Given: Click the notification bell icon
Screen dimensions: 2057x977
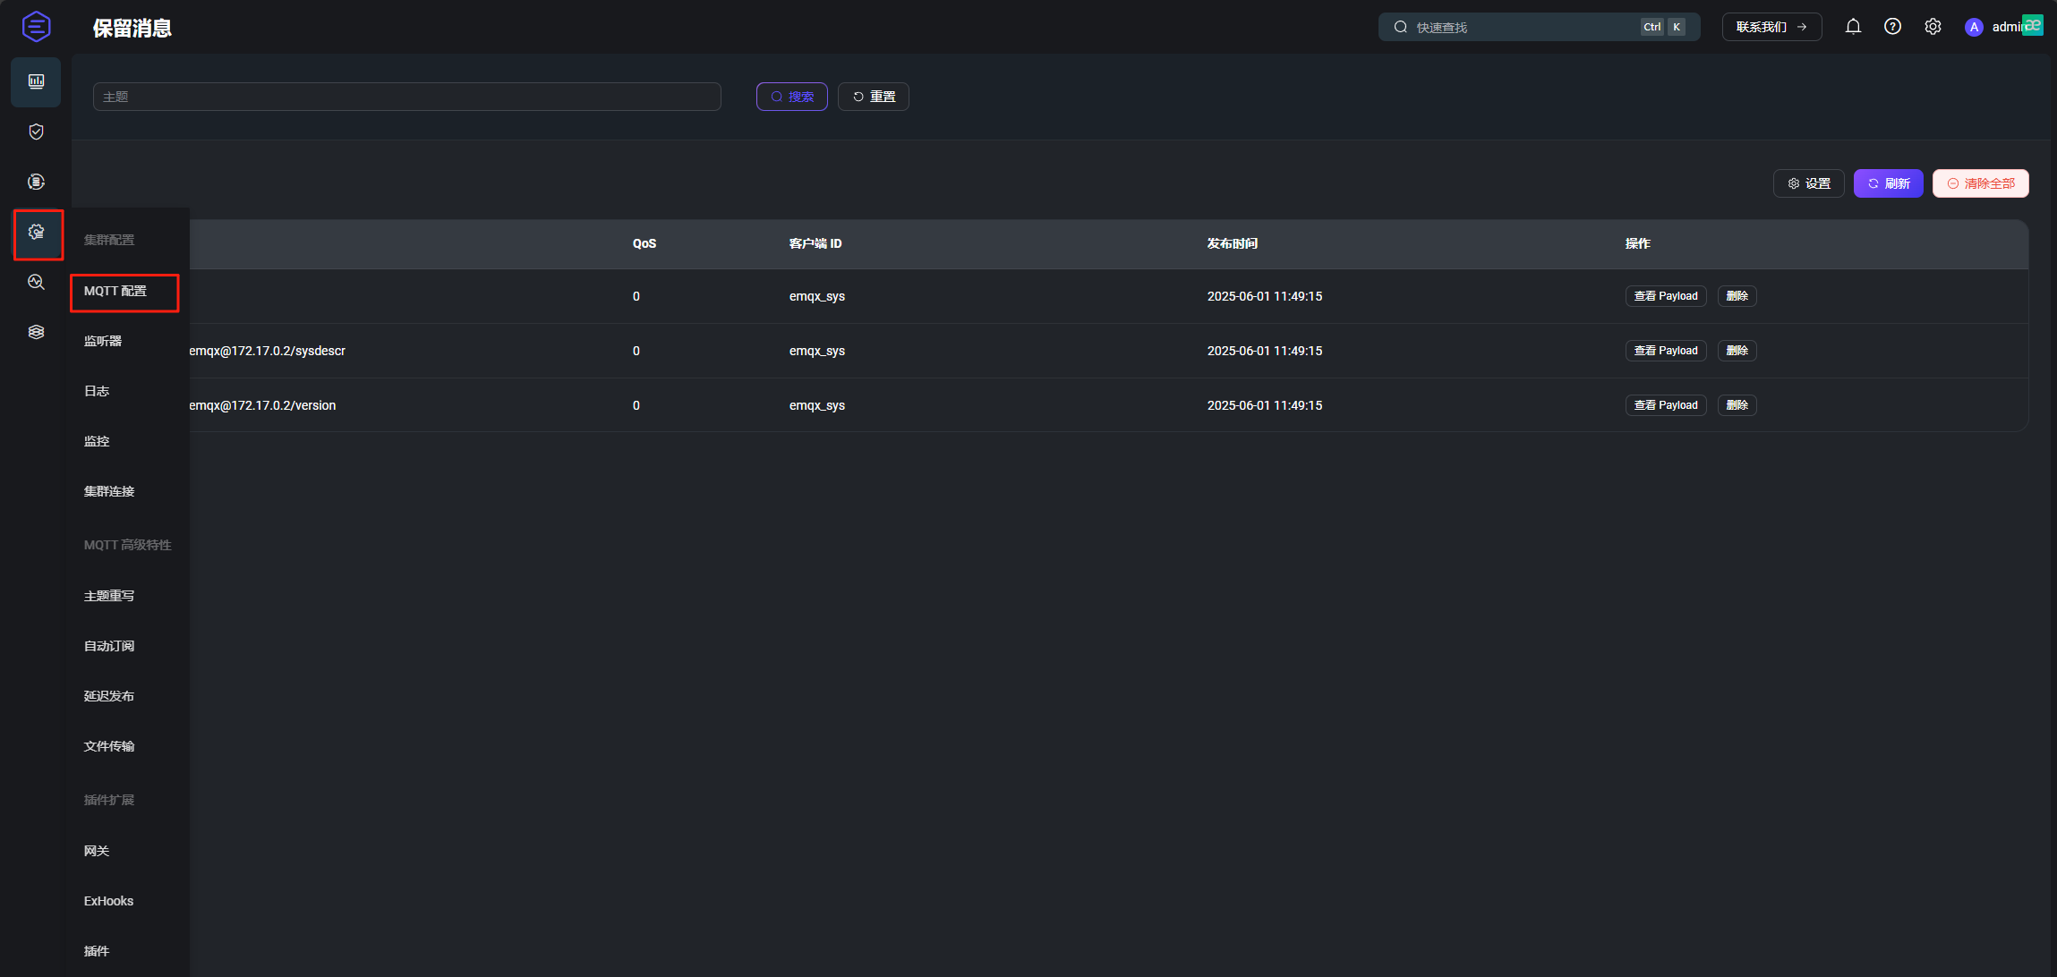Looking at the screenshot, I should 1853,27.
